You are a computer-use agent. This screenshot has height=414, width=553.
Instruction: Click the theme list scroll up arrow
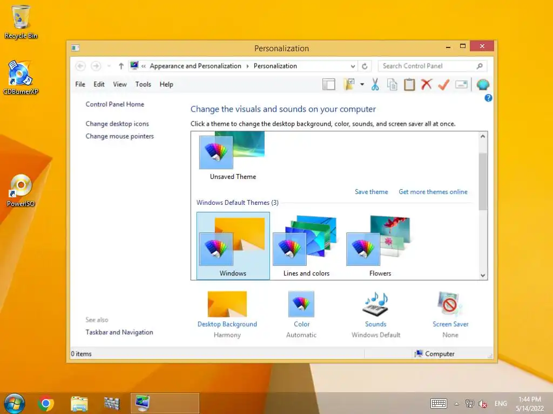[483, 136]
